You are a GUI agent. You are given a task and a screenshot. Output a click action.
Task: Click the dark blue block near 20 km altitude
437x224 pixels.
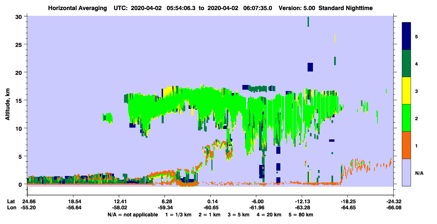[x=310, y=67]
